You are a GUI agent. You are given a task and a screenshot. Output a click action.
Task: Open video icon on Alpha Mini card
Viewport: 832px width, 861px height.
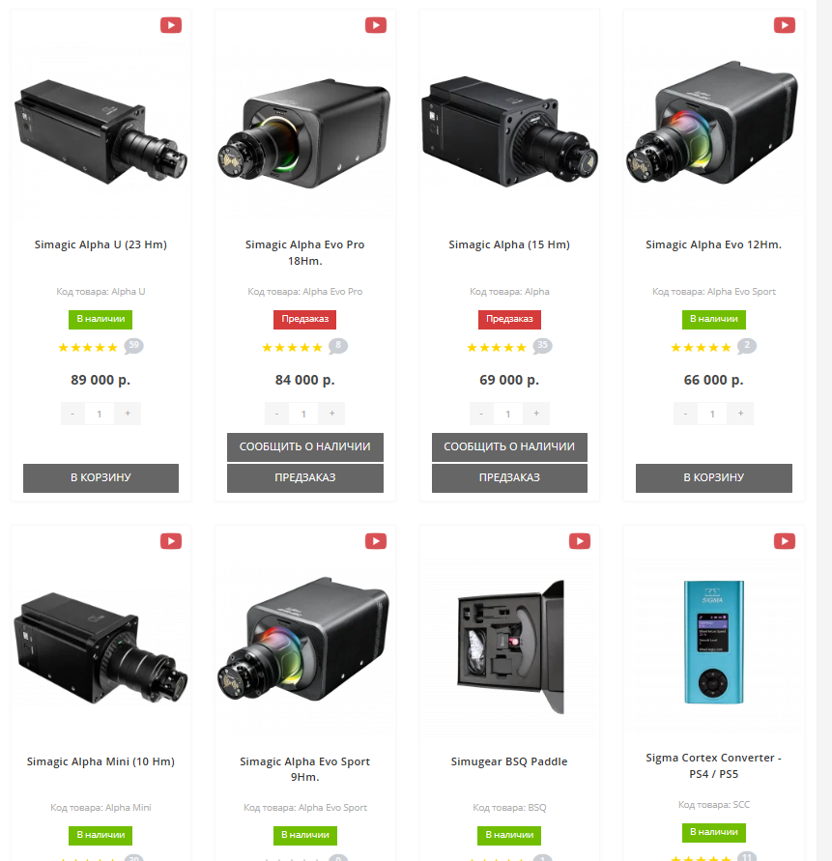pyautogui.click(x=171, y=541)
